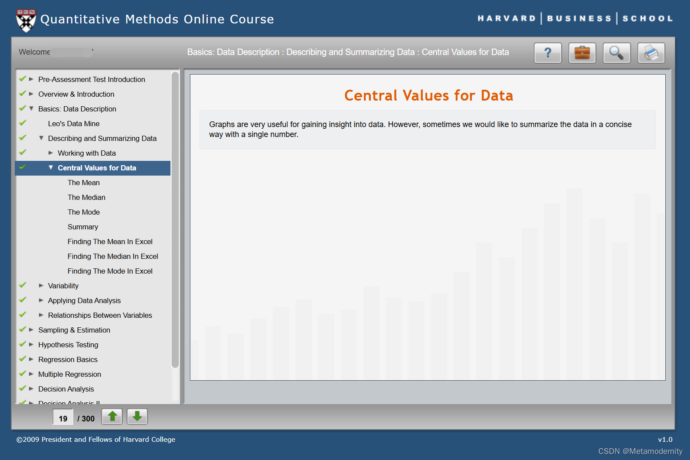Open the briefcase tools button

click(x=582, y=53)
